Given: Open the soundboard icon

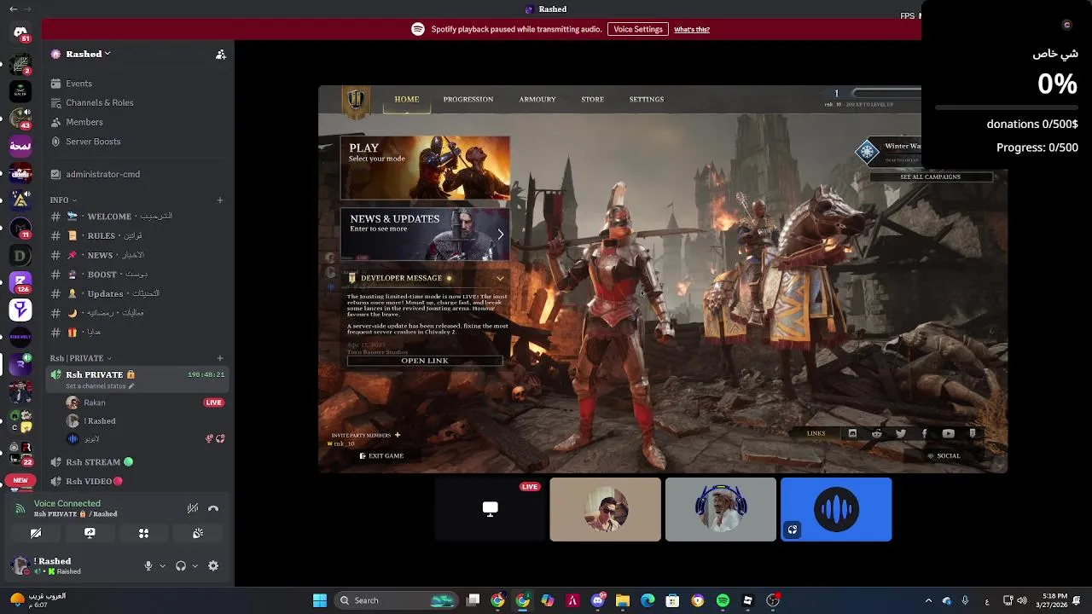Looking at the screenshot, I should pyautogui.click(x=198, y=533).
